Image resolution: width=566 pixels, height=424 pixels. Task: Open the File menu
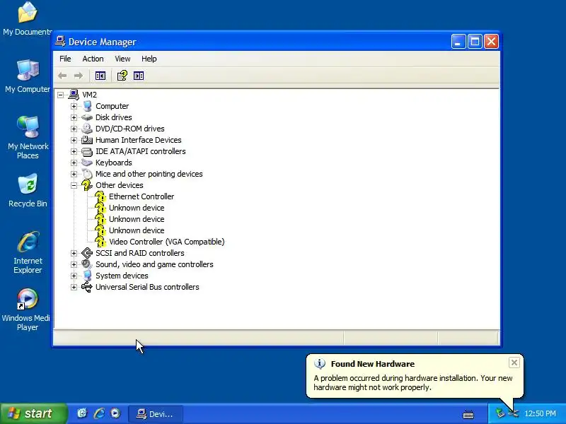click(65, 59)
